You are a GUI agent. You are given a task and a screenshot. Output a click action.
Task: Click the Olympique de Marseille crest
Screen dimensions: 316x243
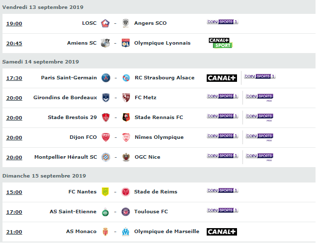tap(126, 232)
